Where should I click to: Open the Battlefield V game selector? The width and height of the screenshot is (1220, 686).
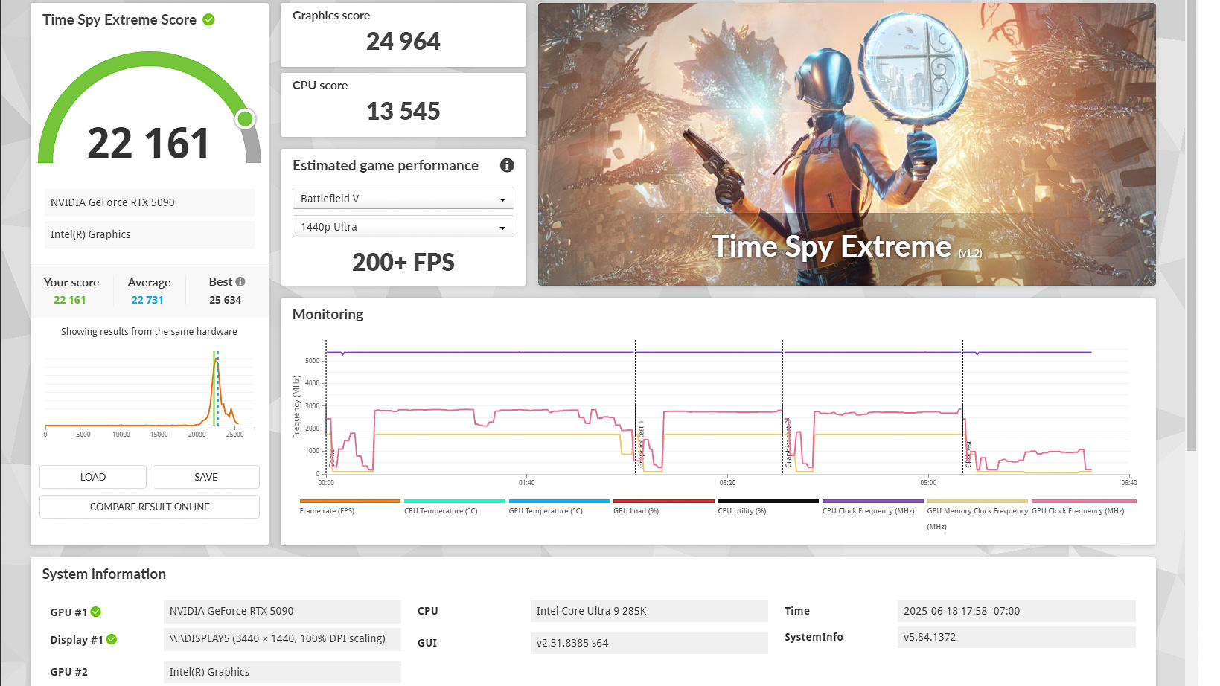click(403, 198)
